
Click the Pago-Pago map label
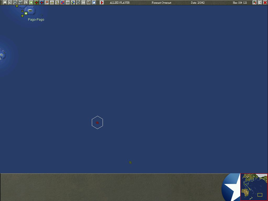coord(36,20)
